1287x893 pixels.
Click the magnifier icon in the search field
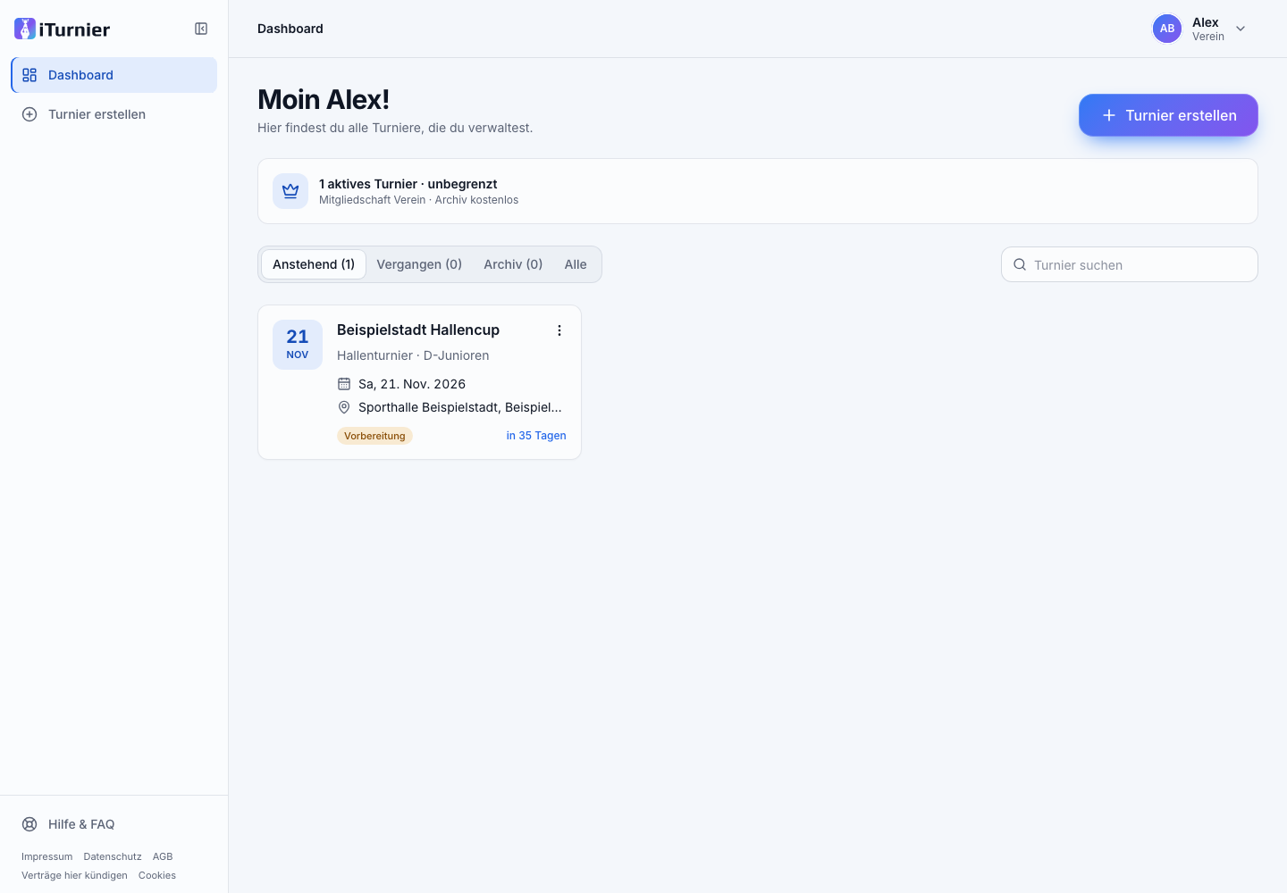coord(1020,264)
